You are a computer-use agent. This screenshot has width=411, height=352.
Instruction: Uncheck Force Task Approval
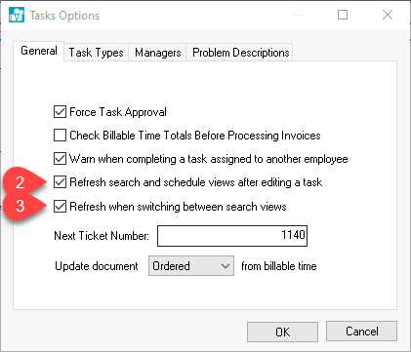click(x=60, y=112)
